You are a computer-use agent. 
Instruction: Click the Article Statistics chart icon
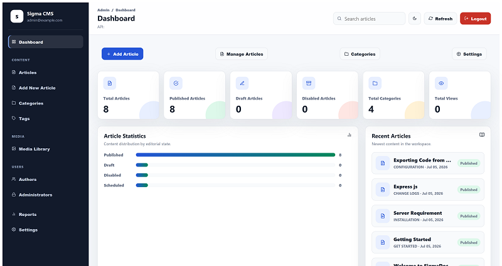tap(350, 135)
